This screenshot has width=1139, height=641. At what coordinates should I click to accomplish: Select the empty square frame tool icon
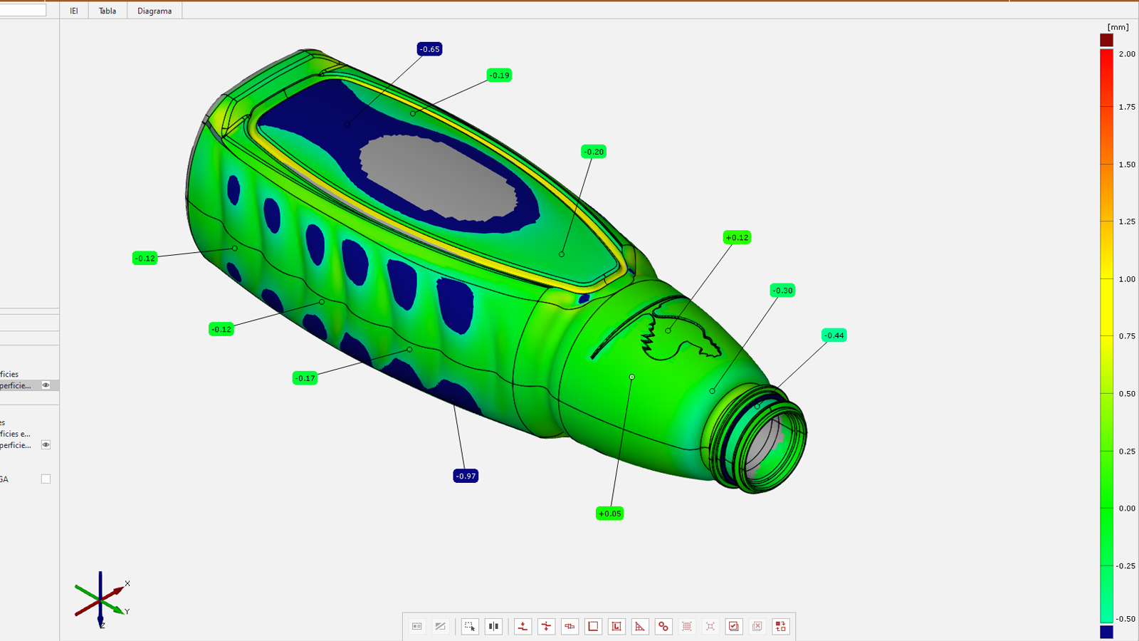click(x=593, y=627)
